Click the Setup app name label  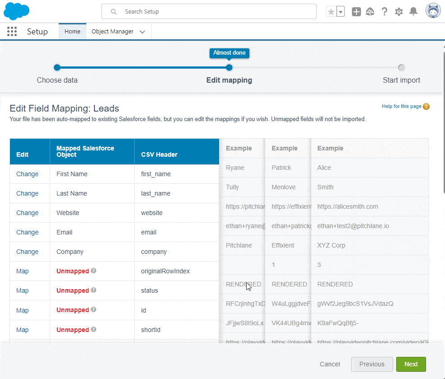(37, 32)
